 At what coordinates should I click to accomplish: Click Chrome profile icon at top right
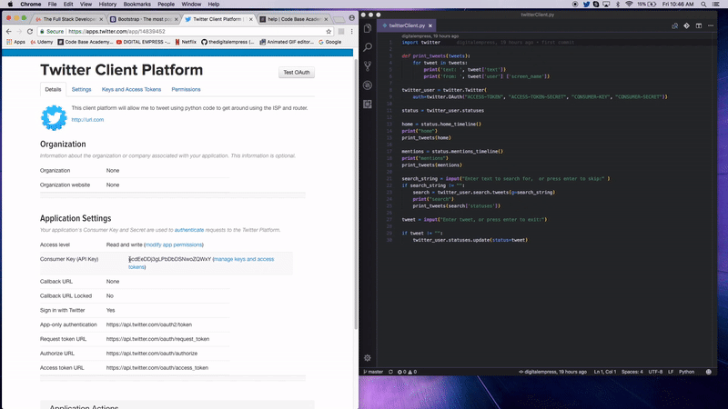pos(351,18)
